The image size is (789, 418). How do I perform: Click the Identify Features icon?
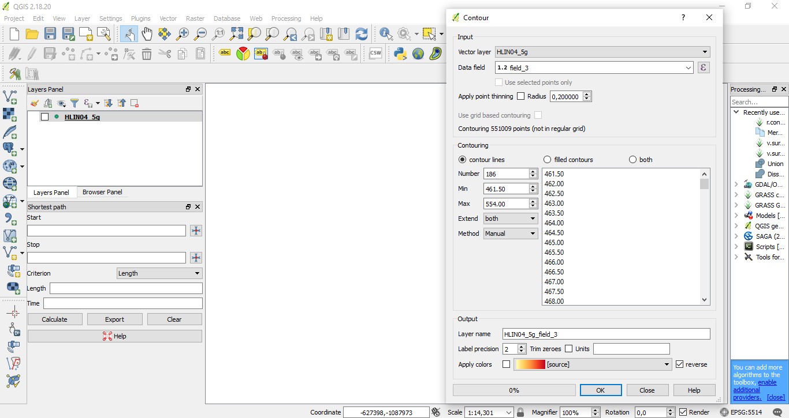click(385, 33)
